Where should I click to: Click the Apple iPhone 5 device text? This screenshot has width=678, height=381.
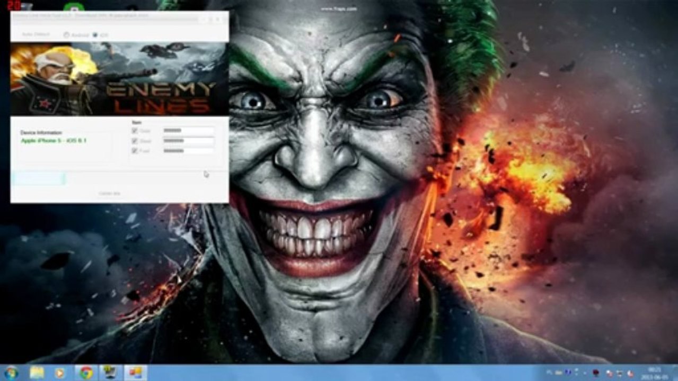click(x=54, y=141)
